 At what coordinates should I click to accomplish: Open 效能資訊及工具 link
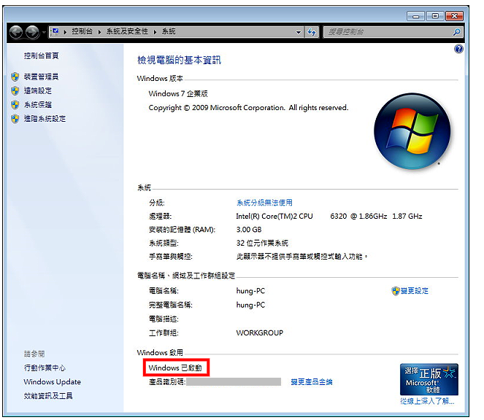(48, 396)
